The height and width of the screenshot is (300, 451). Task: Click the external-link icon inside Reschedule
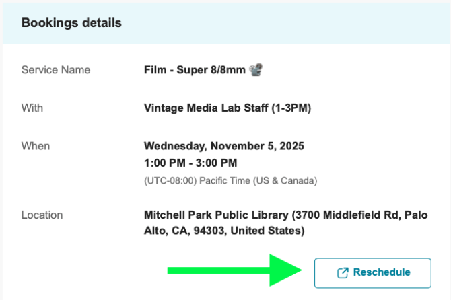342,272
